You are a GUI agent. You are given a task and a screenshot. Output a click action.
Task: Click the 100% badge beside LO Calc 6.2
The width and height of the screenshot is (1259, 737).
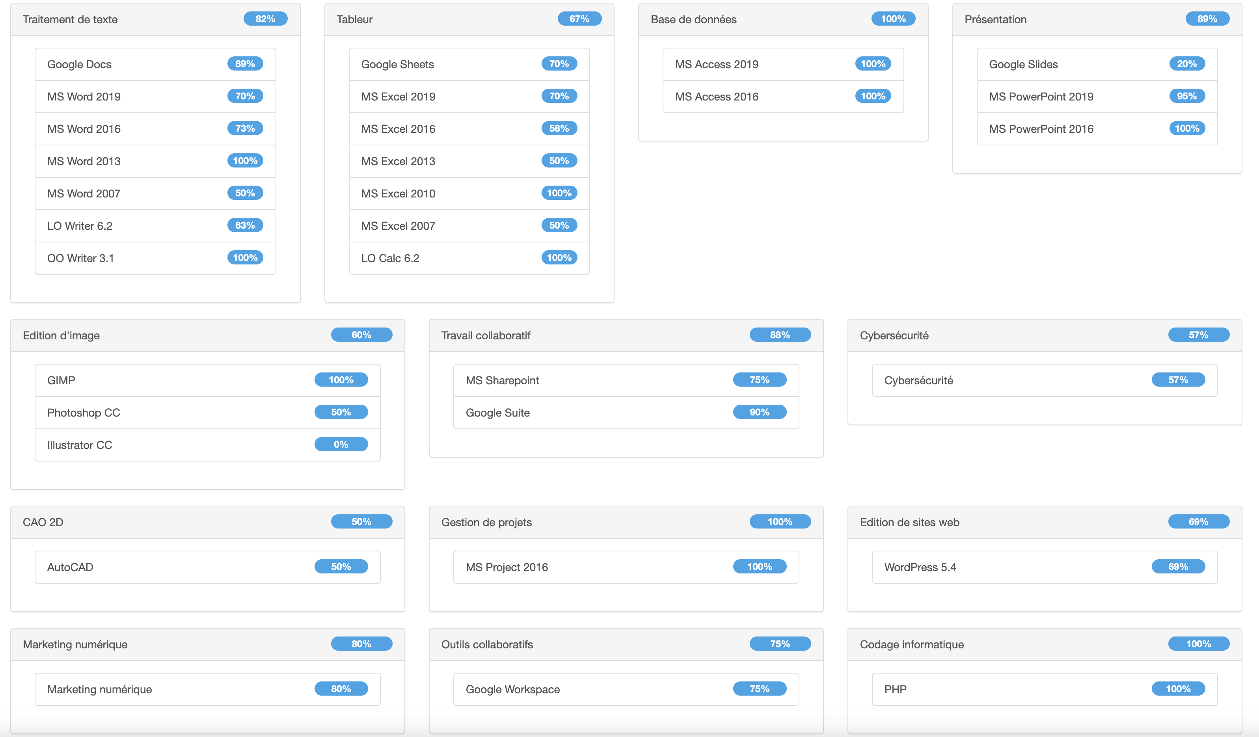click(x=559, y=258)
